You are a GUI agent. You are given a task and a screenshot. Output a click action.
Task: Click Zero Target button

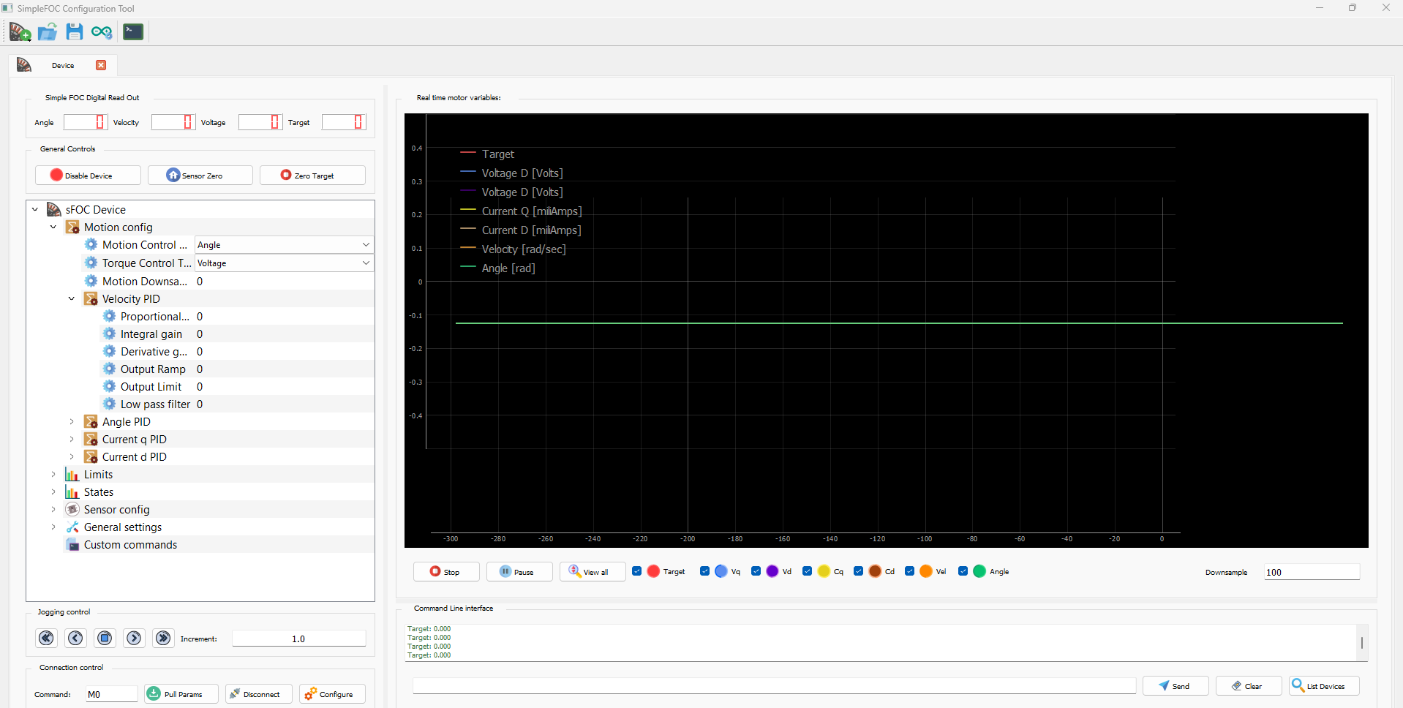312,175
